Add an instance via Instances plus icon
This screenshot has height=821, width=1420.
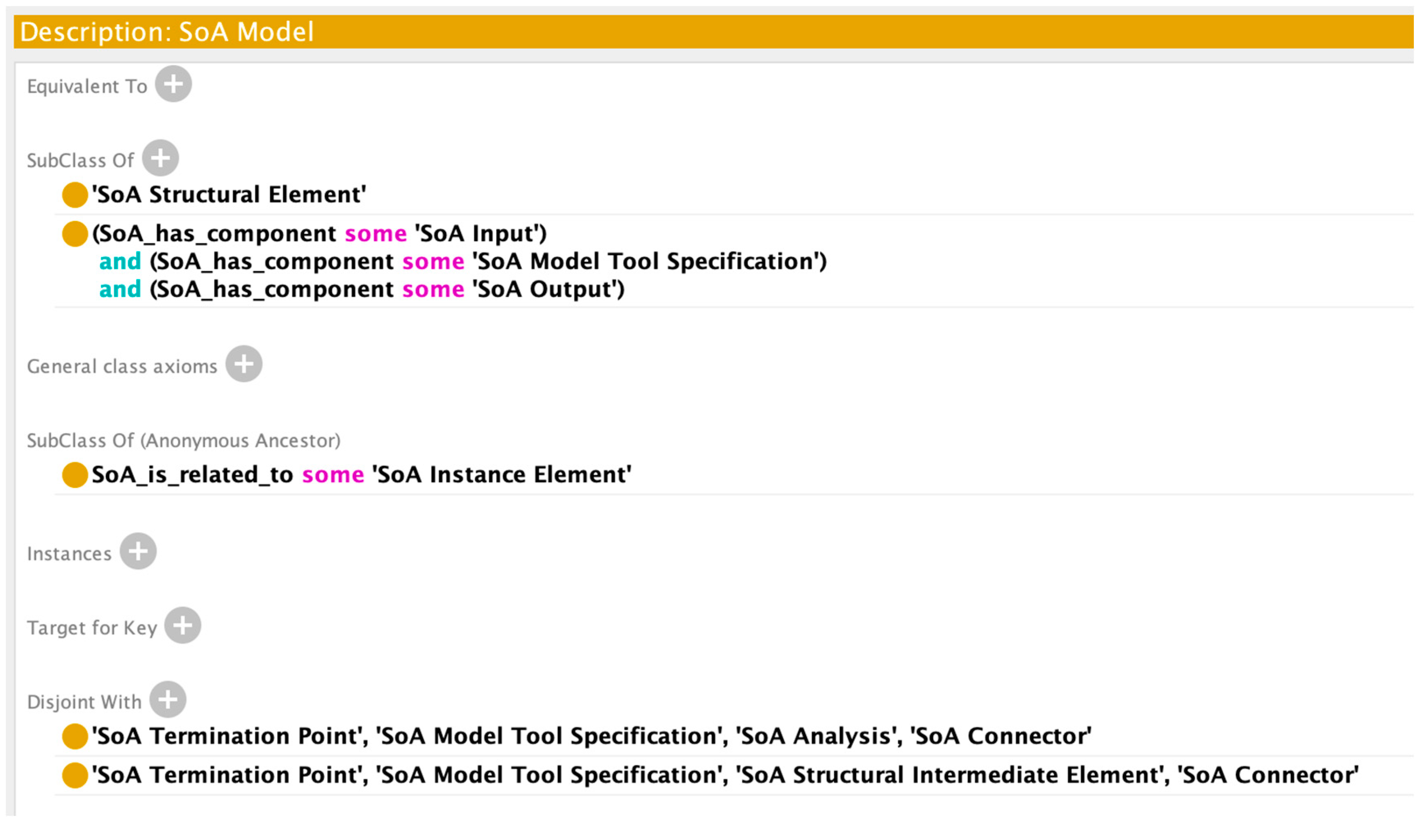tap(138, 551)
